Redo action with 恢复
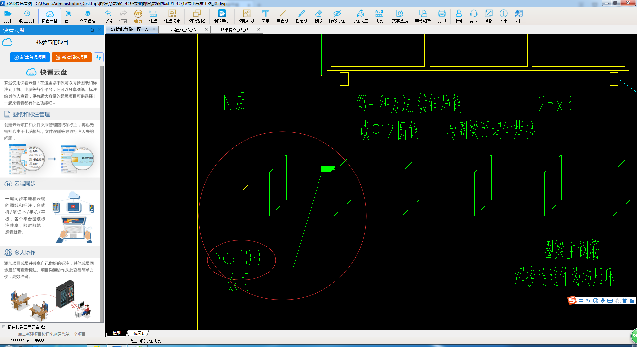 pos(123,16)
